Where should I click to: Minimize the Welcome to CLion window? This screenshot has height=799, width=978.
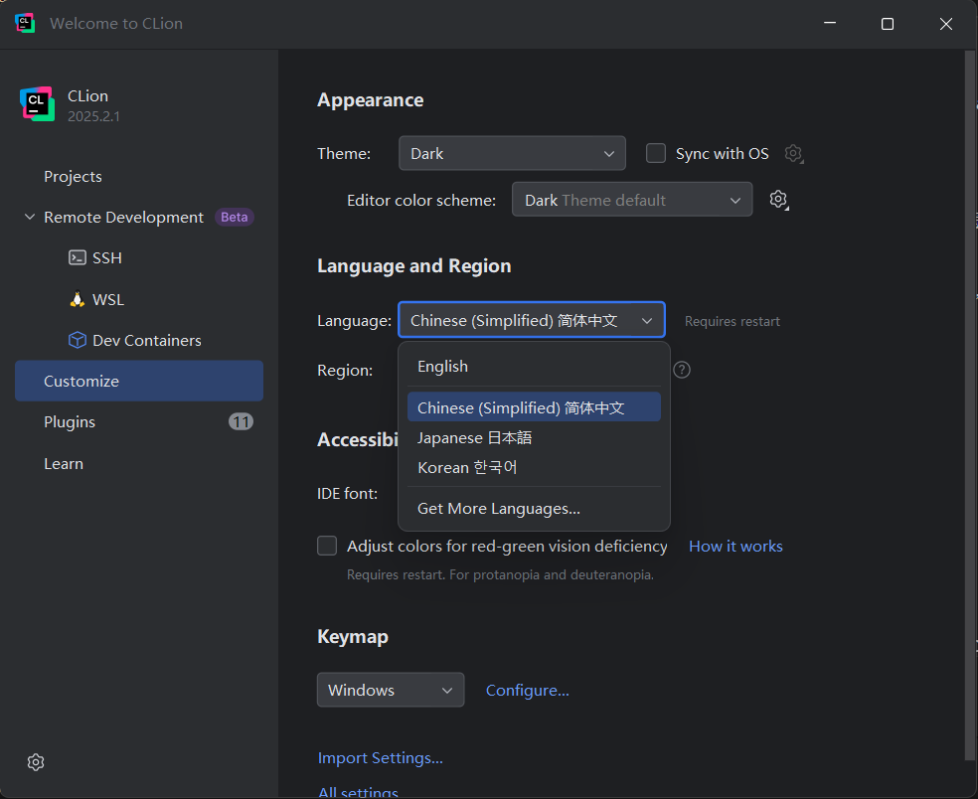(830, 23)
